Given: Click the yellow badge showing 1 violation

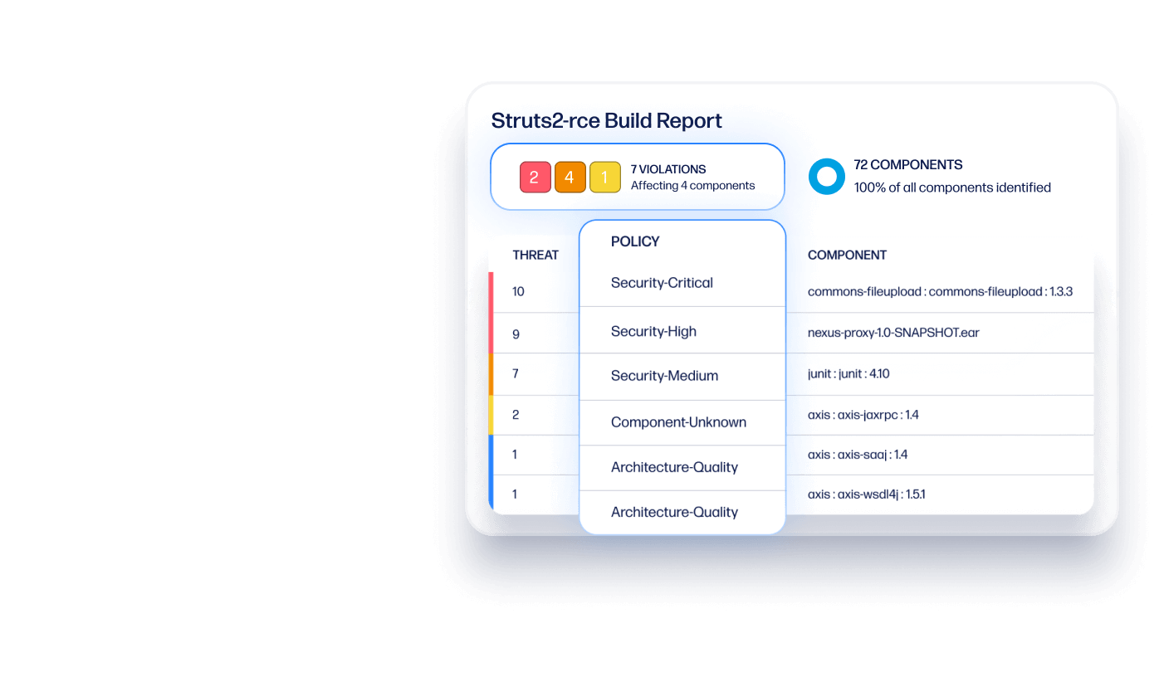Looking at the screenshot, I should [x=605, y=178].
